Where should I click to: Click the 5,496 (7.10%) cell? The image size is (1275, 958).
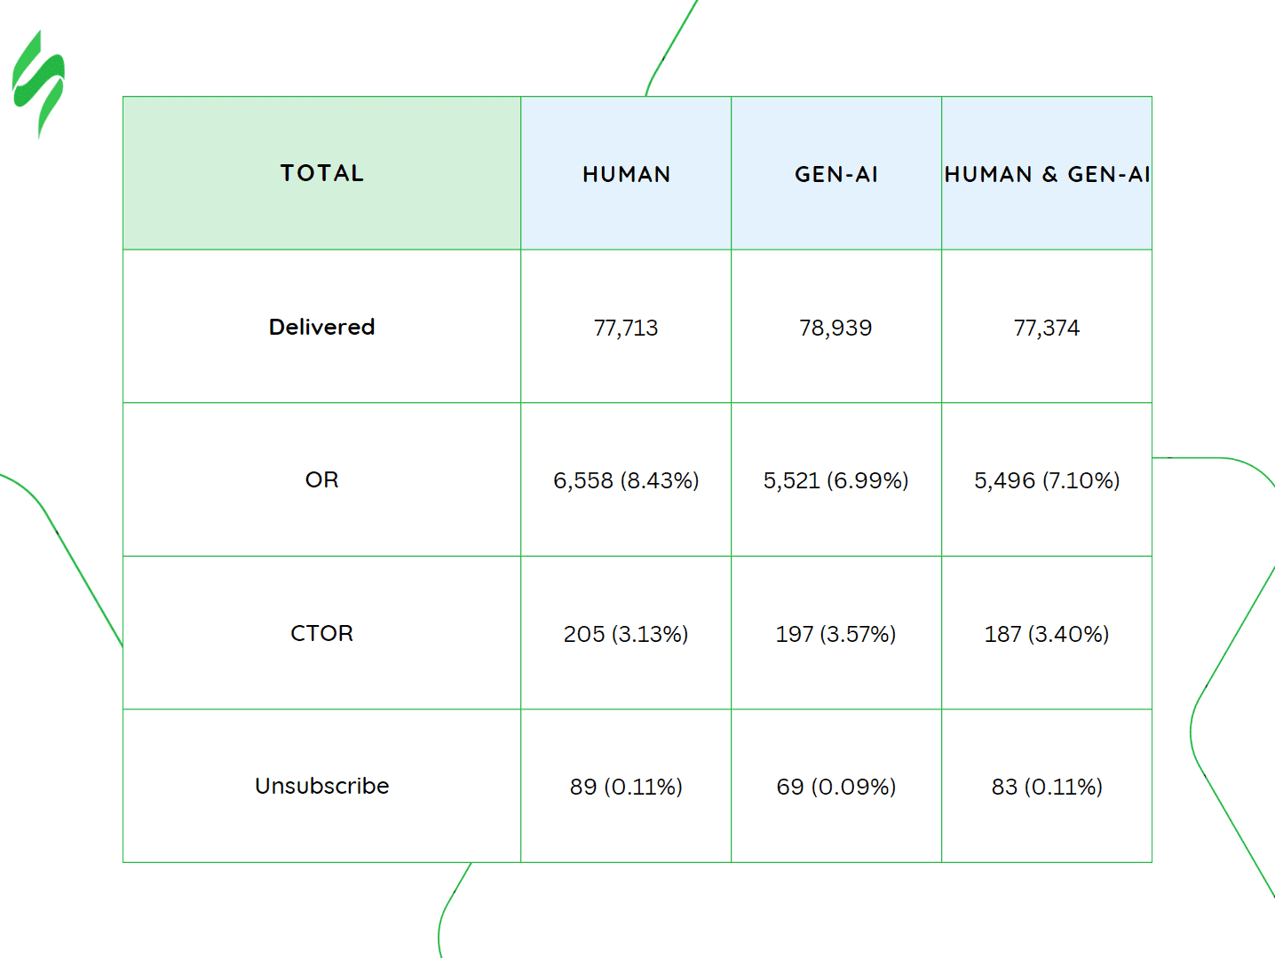click(x=1047, y=480)
